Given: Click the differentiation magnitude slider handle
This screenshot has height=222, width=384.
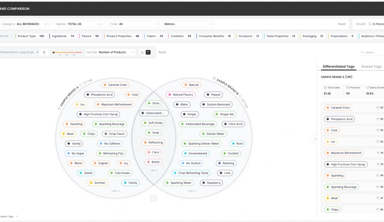Looking at the screenshot, I should [x=53, y=52].
